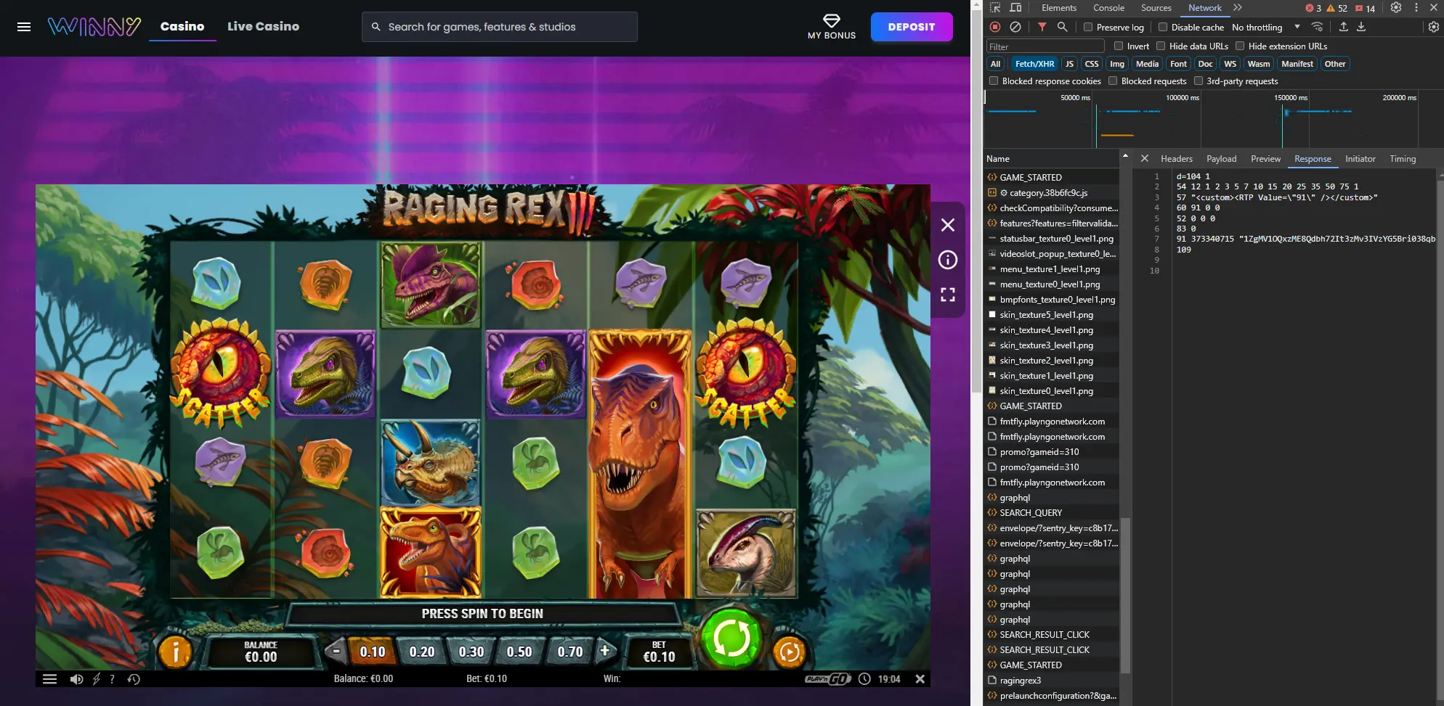
Task: Close game via status bar X
Action: tap(920, 679)
